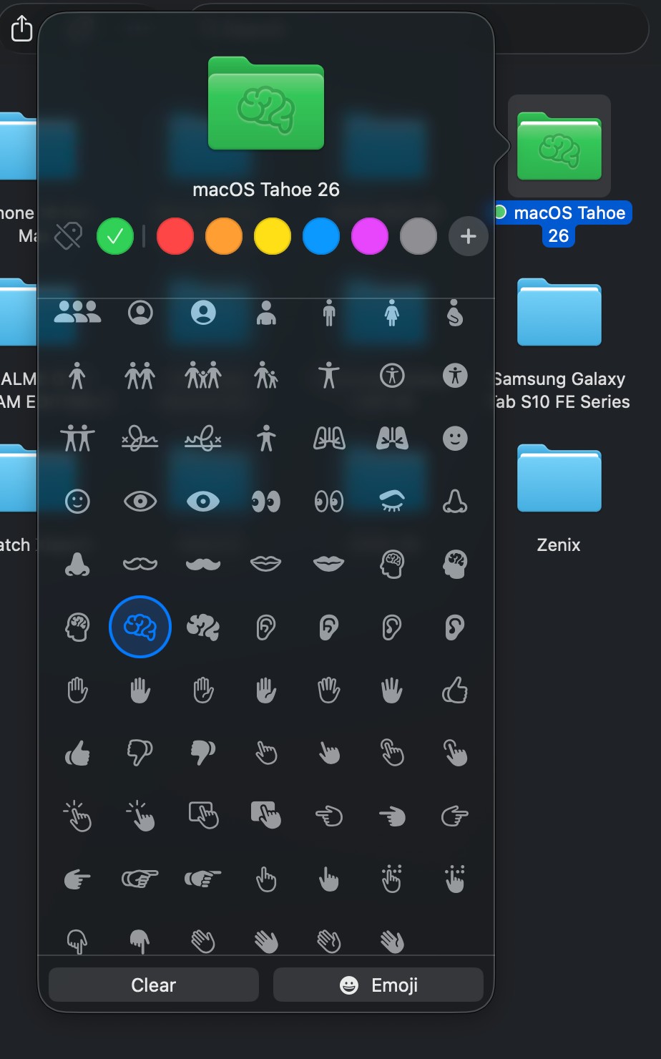Select the outlined hand tapping a rectangle symbol
The height and width of the screenshot is (1059, 661).
[x=203, y=815]
